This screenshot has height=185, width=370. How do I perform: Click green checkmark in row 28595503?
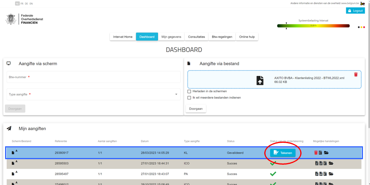(x=273, y=163)
